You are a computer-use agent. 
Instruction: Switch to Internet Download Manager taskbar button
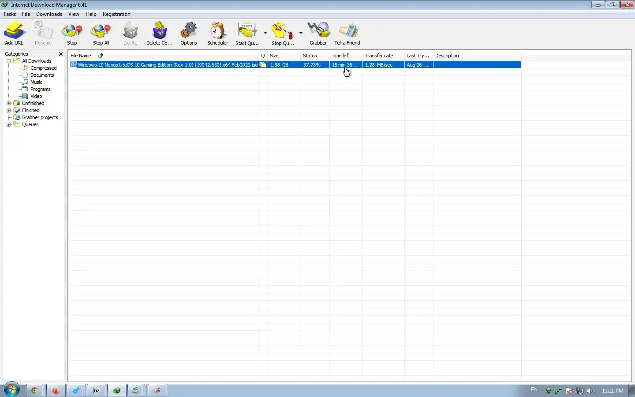coord(117,390)
